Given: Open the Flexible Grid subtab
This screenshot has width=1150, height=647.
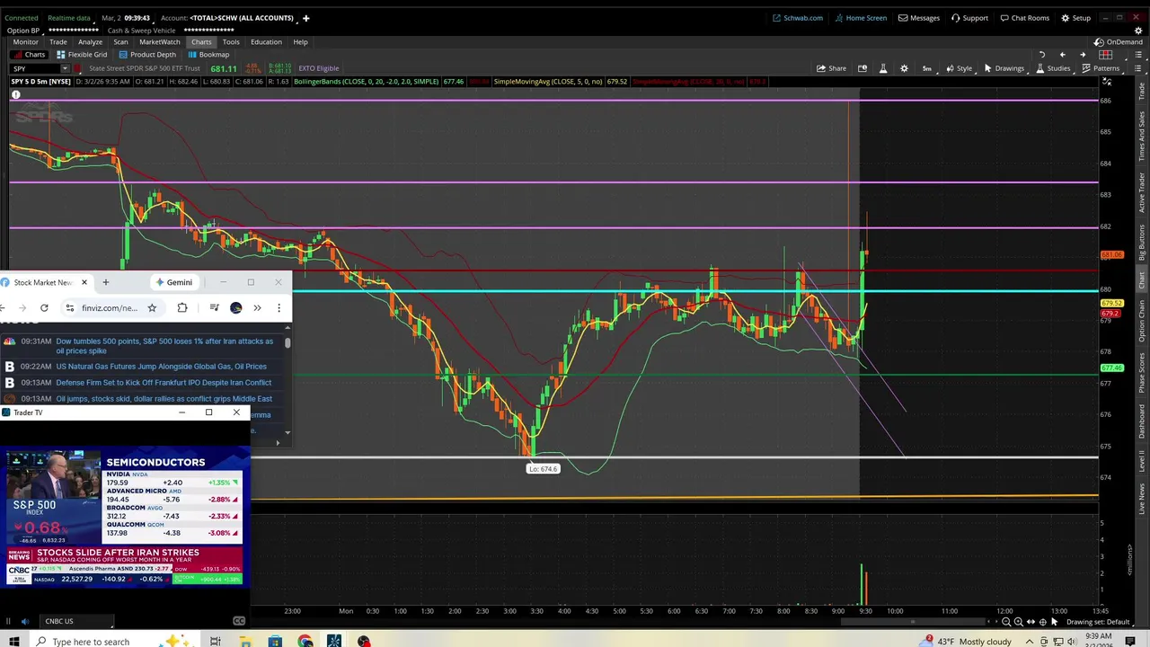Looking at the screenshot, I should pyautogui.click(x=82, y=55).
